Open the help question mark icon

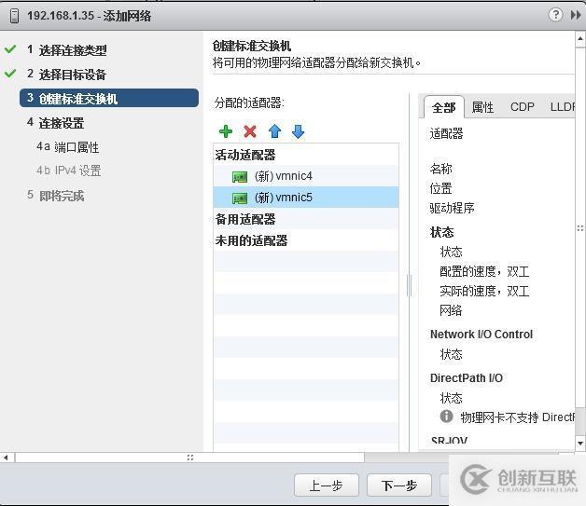point(555,15)
